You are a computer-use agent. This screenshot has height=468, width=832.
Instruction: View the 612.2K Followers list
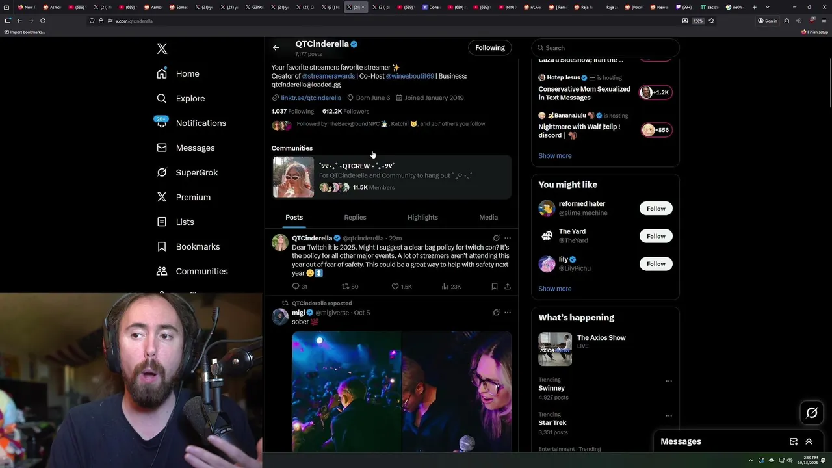point(346,112)
